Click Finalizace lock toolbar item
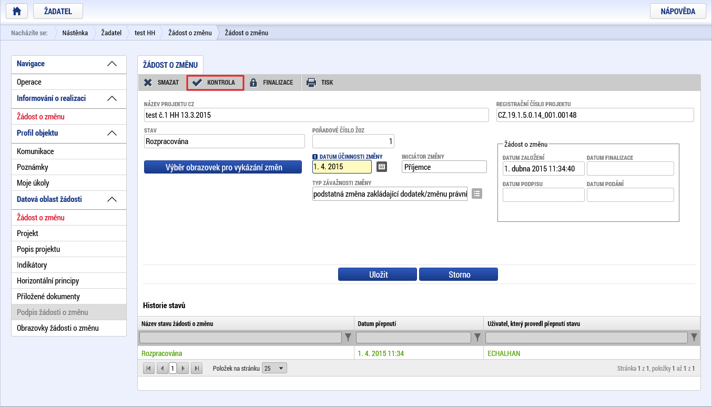Image resolution: width=712 pixels, height=407 pixels. tap(271, 83)
